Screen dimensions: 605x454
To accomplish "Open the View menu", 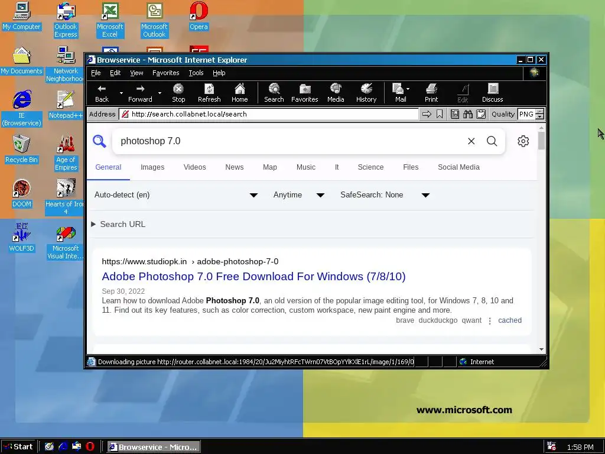I will (x=136, y=73).
